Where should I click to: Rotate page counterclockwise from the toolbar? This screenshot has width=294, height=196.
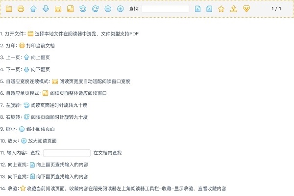[83, 9]
